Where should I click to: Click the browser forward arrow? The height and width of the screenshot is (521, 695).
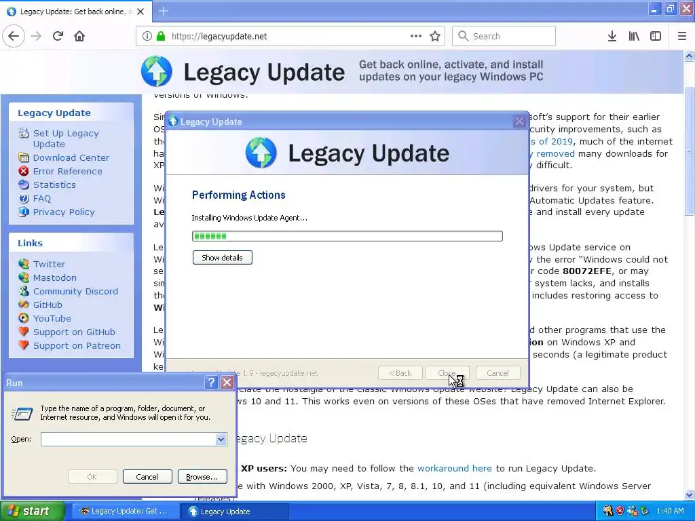[36, 36]
